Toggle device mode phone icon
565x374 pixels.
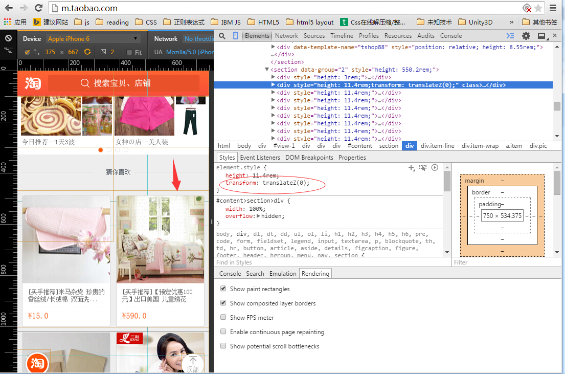[x=235, y=36]
